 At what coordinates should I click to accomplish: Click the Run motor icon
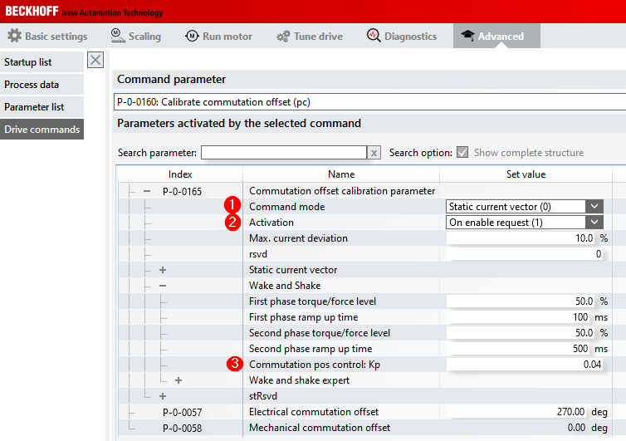[x=192, y=36]
